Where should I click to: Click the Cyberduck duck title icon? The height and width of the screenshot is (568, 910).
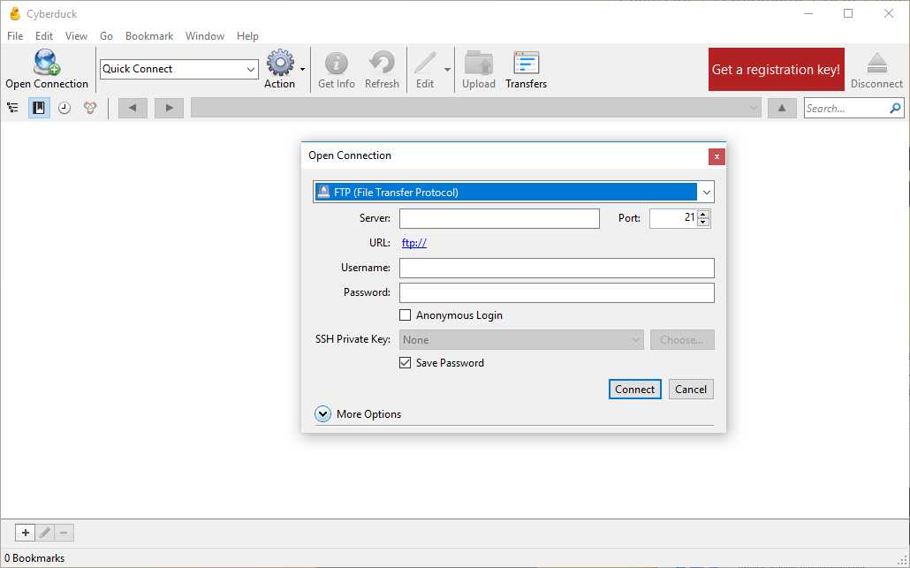[x=15, y=13]
